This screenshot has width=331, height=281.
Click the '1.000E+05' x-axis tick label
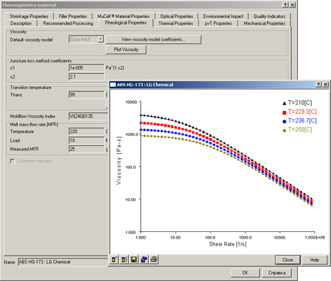(x=315, y=237)
